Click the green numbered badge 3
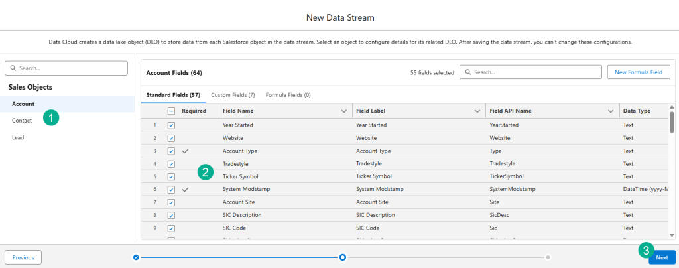This screenshot has width=679, height=268. pos(647,250)
